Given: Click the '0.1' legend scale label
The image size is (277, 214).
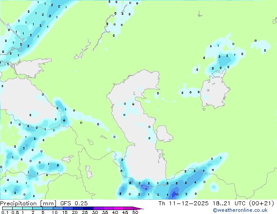Looking at the screenshot, I should [5, 212].
